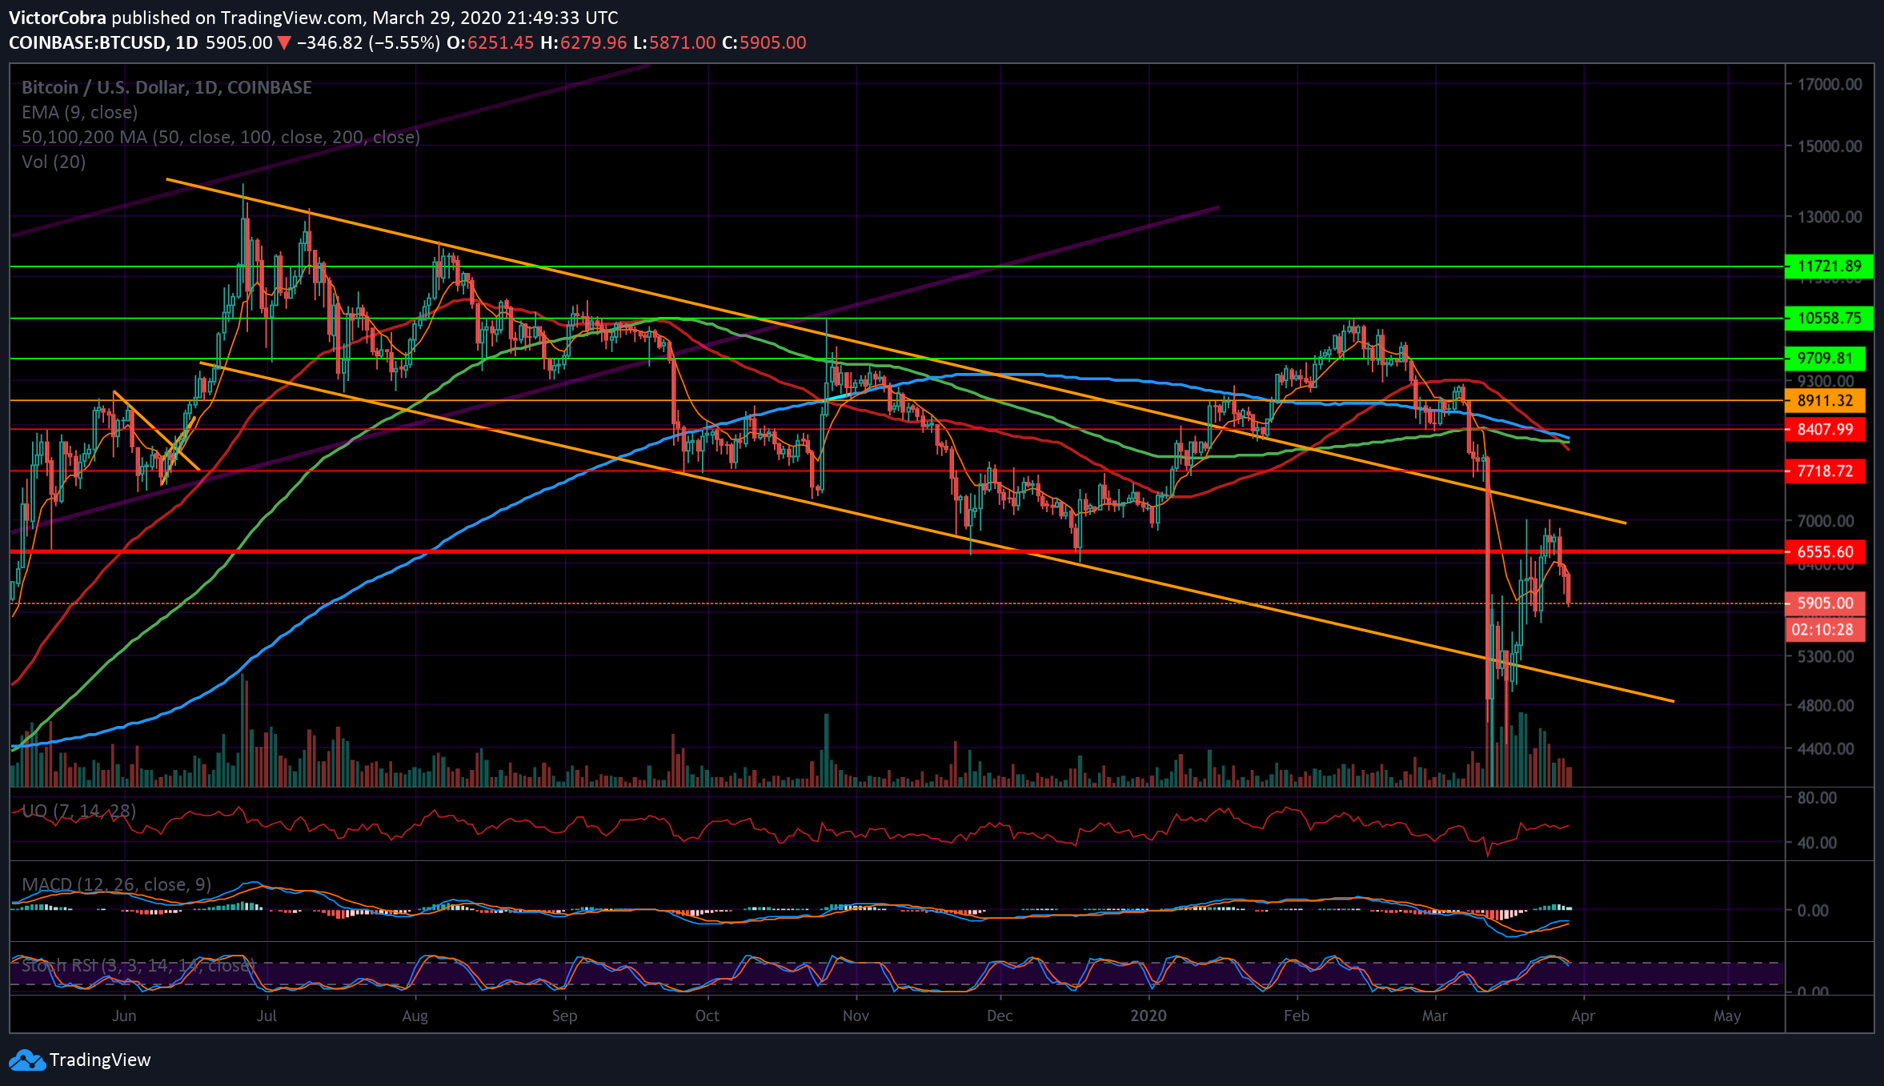Click the green 9709.81 price level tag

(1825, 359)
